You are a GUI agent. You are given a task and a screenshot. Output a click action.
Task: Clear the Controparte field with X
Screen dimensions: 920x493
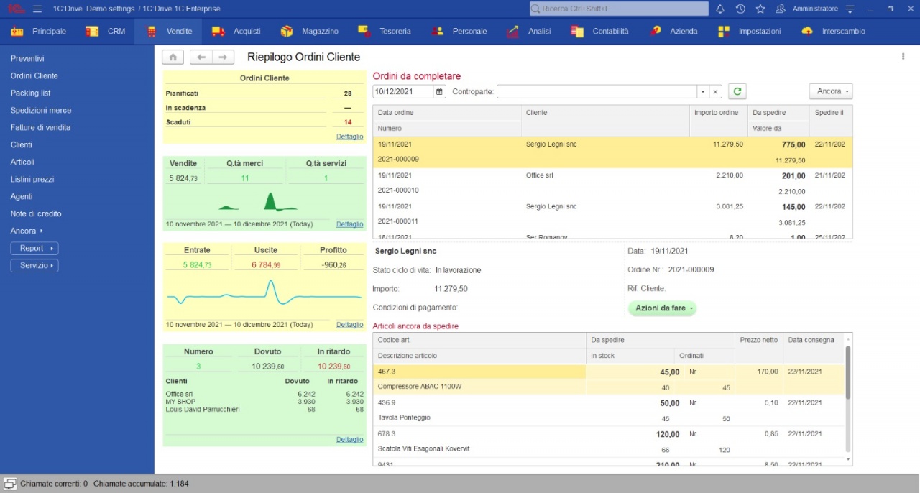coord(715,91)
